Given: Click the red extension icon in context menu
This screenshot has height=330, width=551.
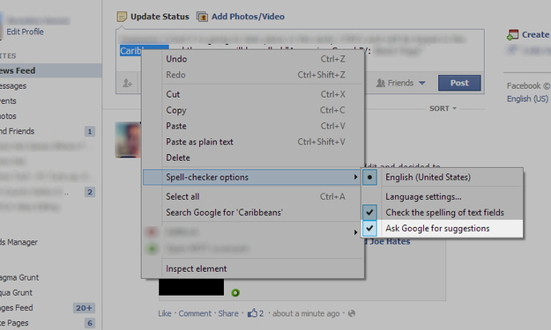Looking at the screenshot, I should (152, 231).
